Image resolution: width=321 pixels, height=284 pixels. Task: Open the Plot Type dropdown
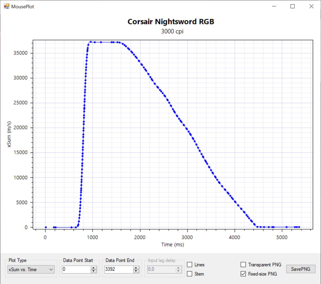click(31, 270)
